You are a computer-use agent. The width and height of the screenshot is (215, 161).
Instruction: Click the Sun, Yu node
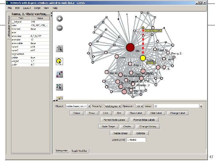tap(118, 82)
